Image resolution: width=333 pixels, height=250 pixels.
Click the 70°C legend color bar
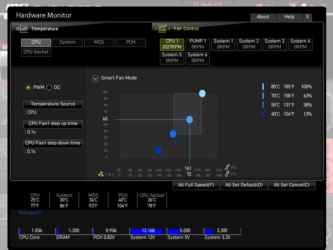pos(263,96)
